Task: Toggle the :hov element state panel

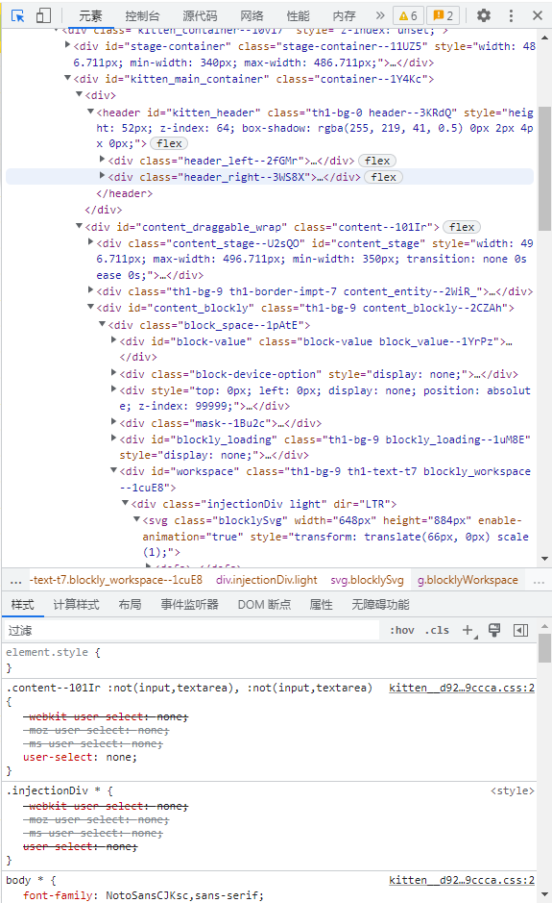Action: pos(402,631)
